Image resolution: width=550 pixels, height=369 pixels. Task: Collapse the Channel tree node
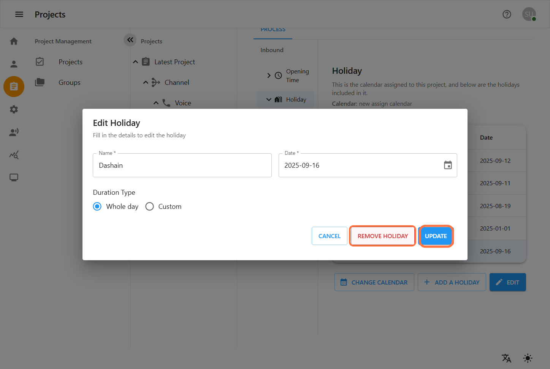coord(146,83)
